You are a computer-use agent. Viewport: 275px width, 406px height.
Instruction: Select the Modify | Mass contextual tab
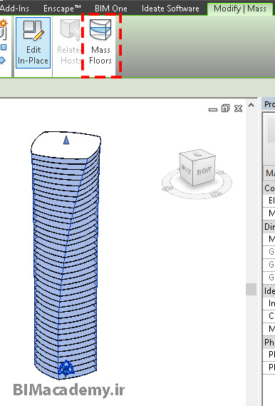(240, 9)
